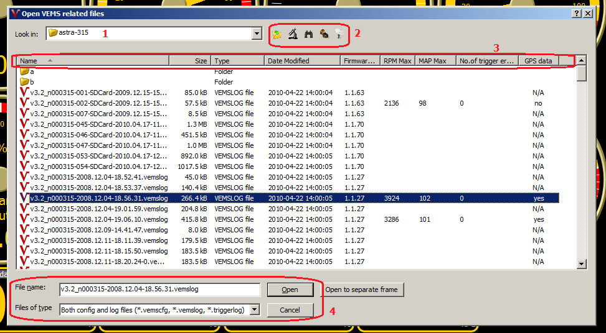Click the compass icon in the toolbar

click(324, 34)
